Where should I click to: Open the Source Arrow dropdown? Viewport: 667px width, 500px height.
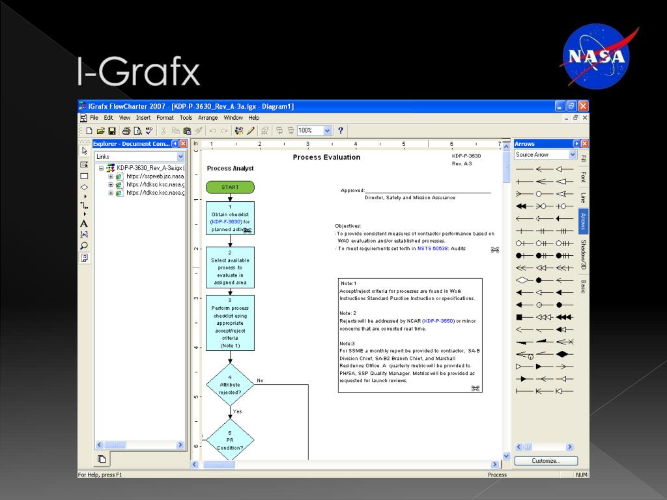(x=572, y=154)
